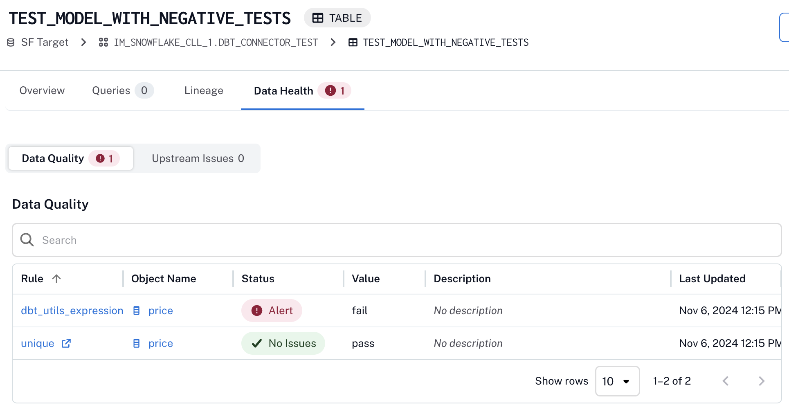Click the last updated date in the No Issues row

(730, 343)
